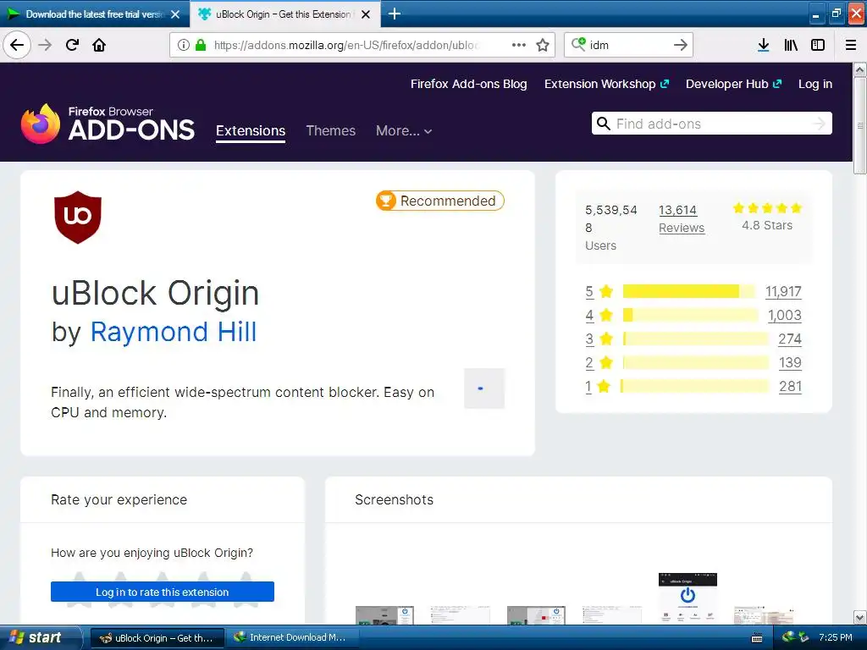Click Log in at the top
Screen dimensions: 867x650
(815, 84)
